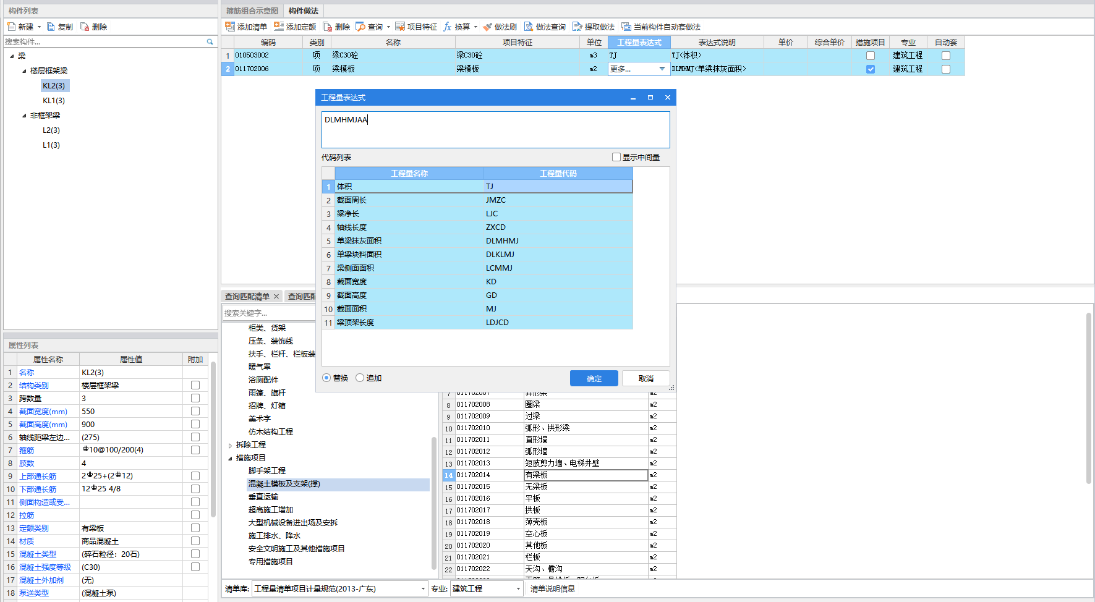Toggle 显示中间量 checkbox
This screenshot has height=602, width=1095.
[616, 157]
